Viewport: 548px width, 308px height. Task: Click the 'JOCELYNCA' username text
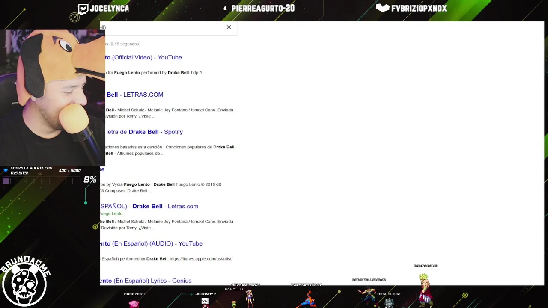click(109, 9)
